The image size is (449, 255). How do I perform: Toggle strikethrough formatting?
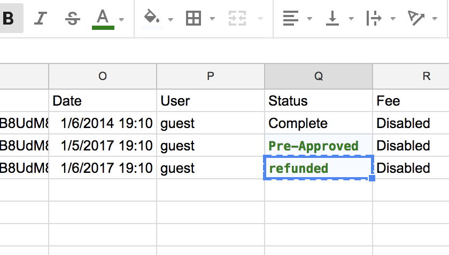73,19
